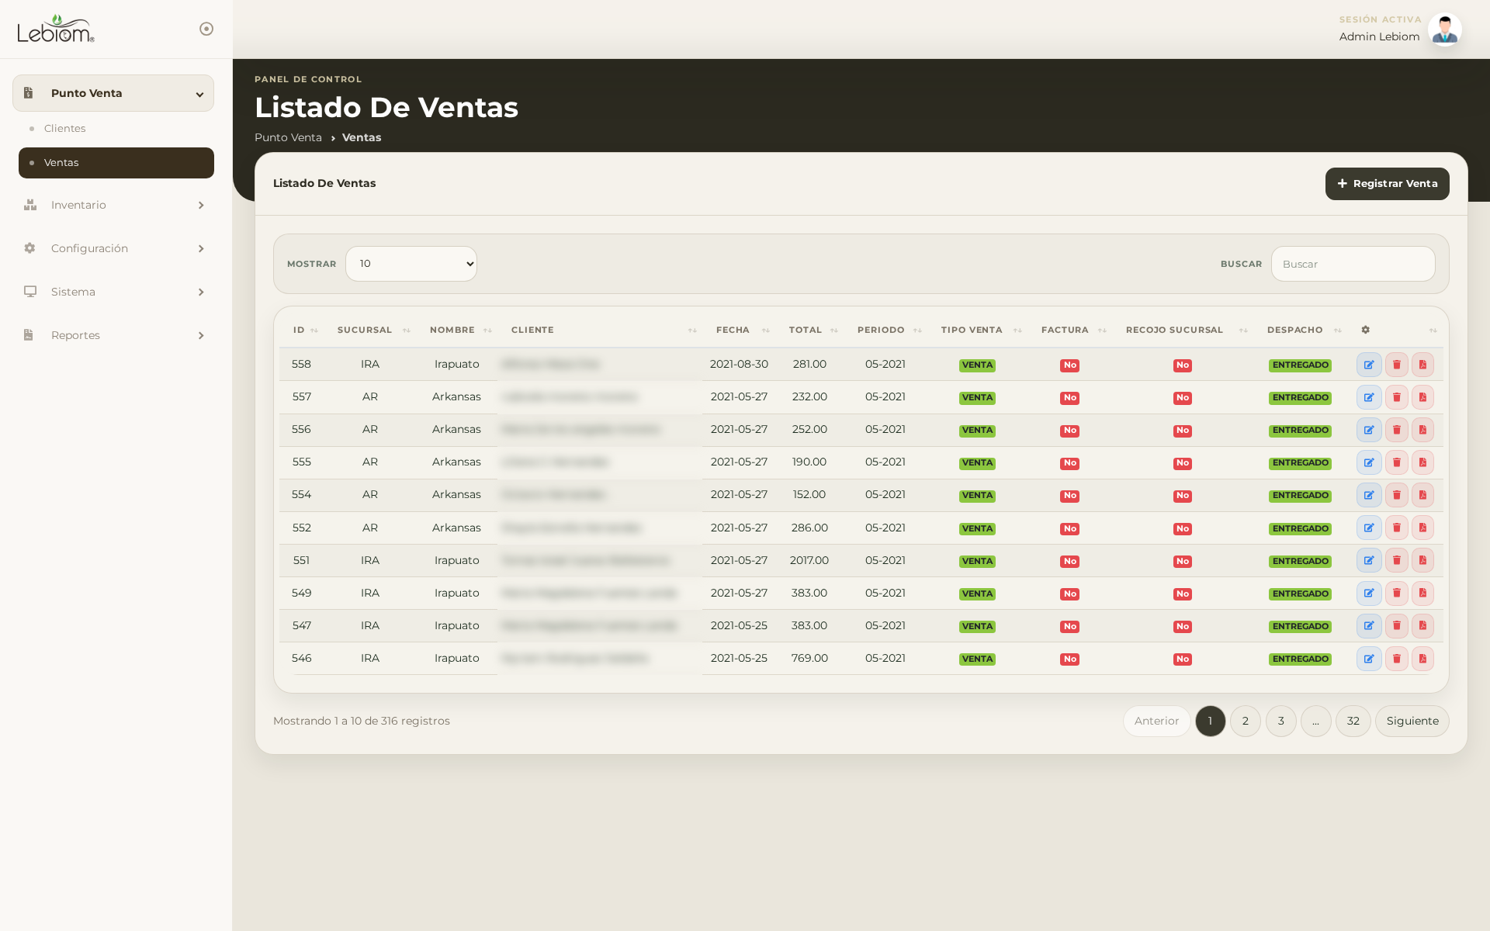Click the 2021-08-30 date cell
This screenshot has width=1490, height=931.
(739, 364)
